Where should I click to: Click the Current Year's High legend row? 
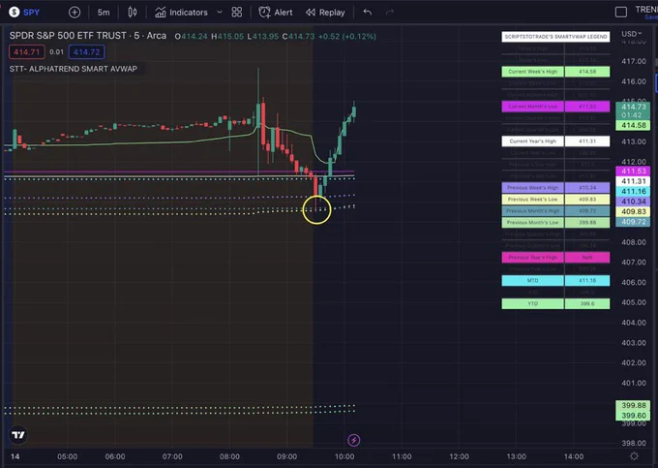[x=555, y=141]
